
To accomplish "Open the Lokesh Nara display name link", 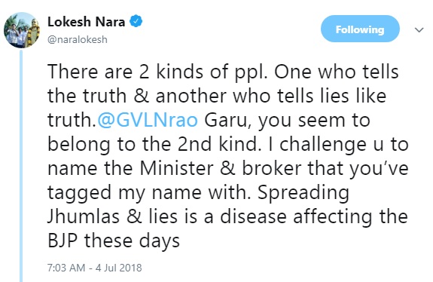I will click(86, 22).
